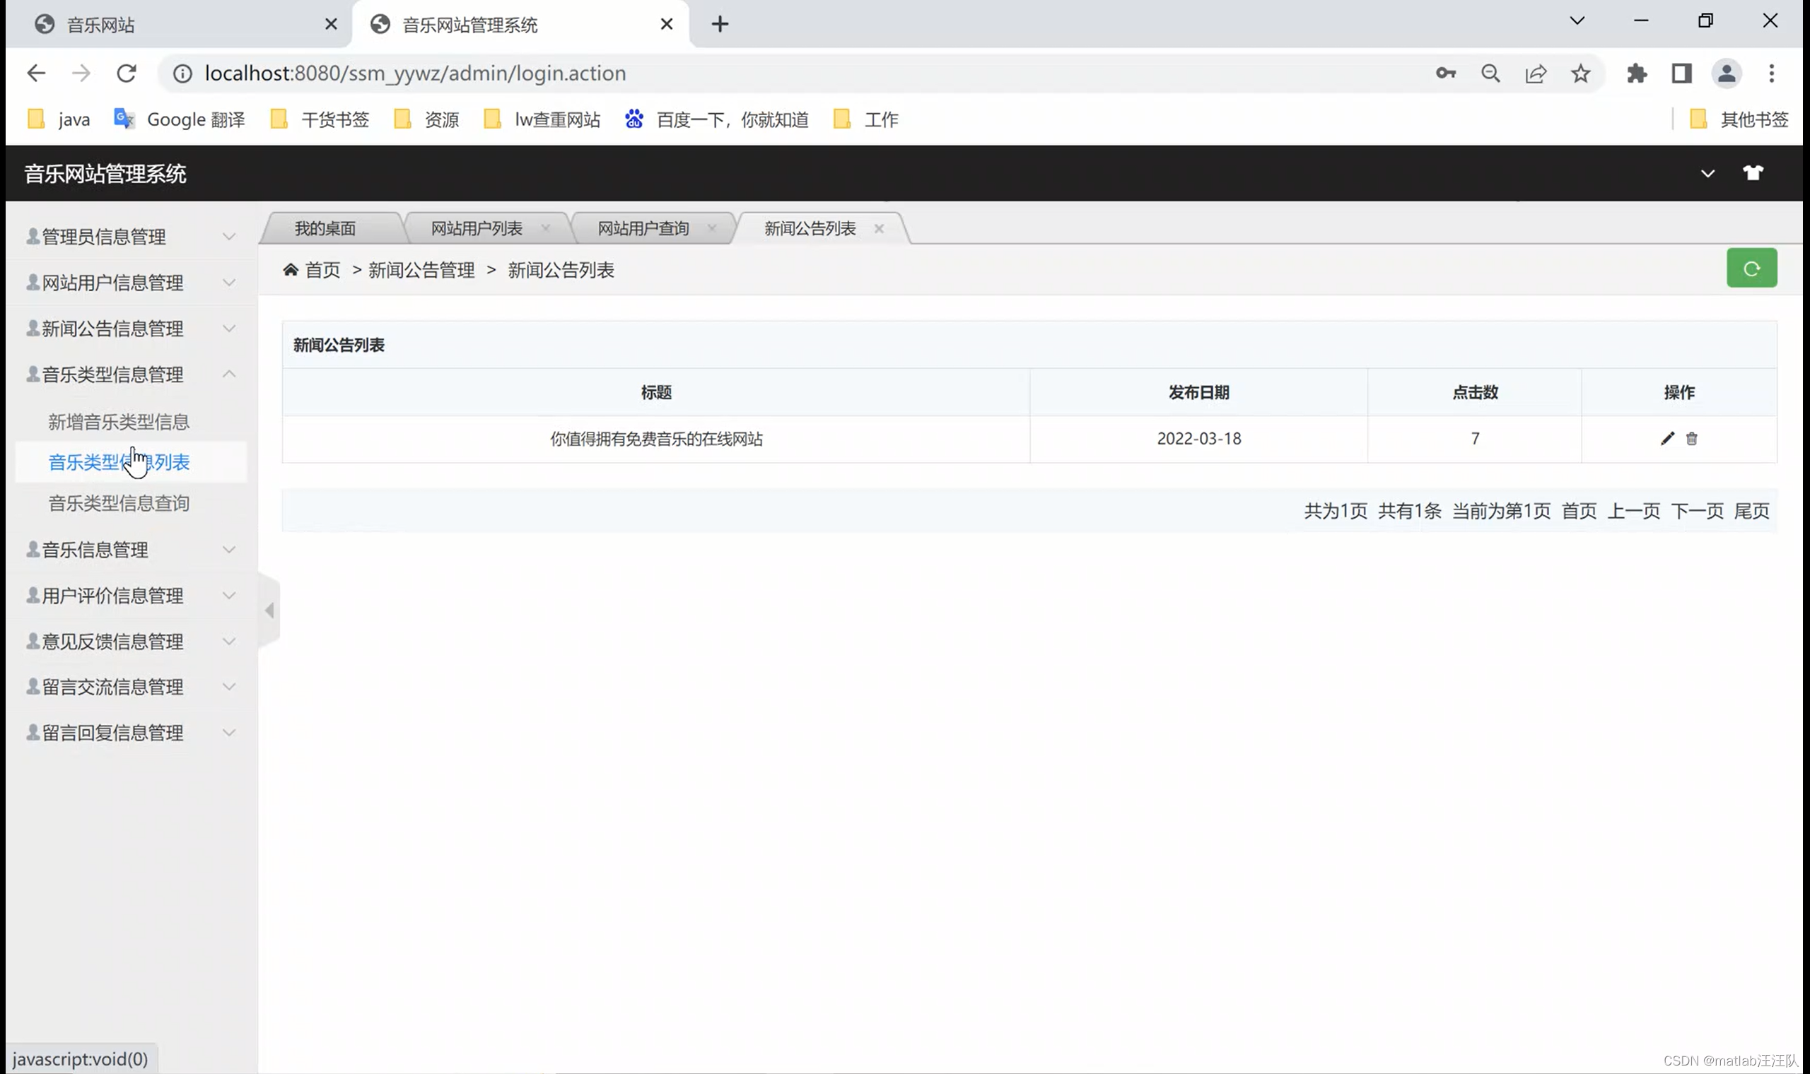The image size is (1810, 1074).
Task: Click the home icon in breadcrumb
Action: pos(291,270)
